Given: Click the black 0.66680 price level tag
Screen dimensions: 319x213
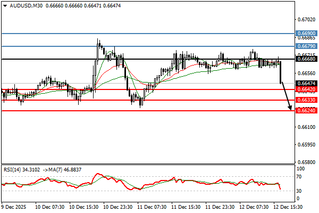Looking at the screenshot, I should [306, 59].
